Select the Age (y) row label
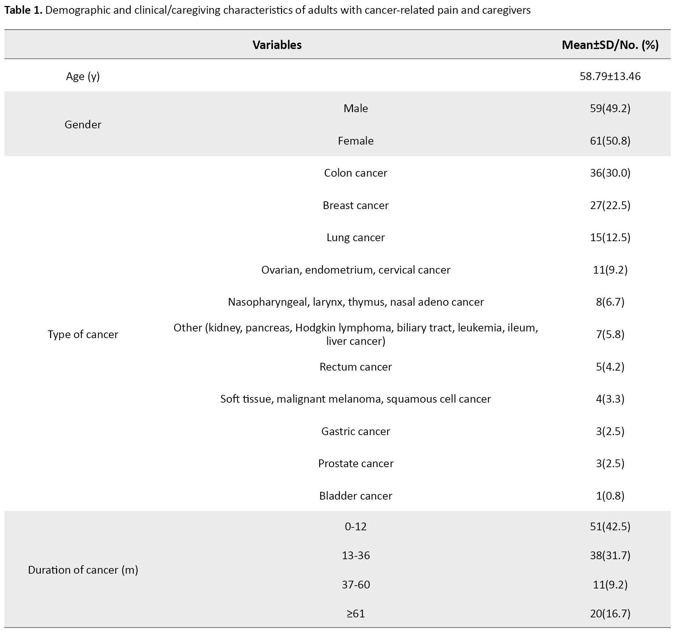Viewport: 682px width, 635px height. click(x=83, y=76)
